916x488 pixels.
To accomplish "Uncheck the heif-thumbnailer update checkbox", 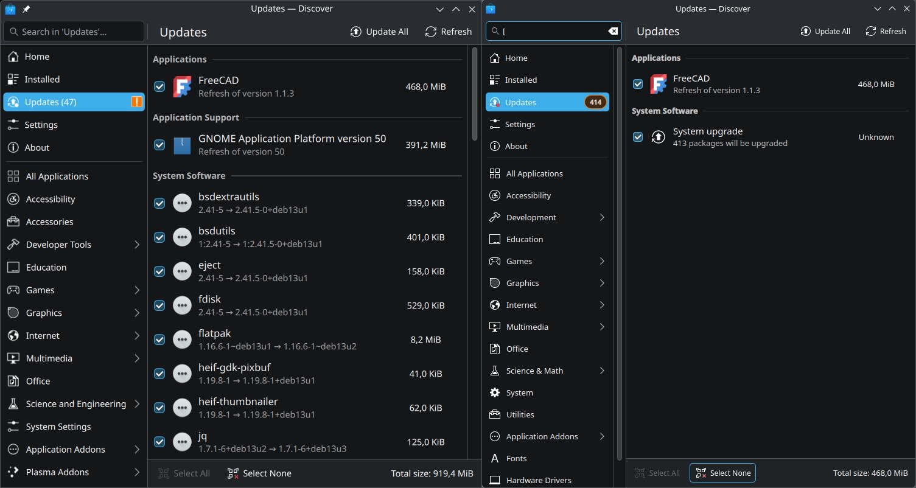I will tap(159, 408).
